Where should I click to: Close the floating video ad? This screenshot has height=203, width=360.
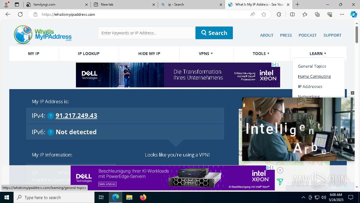coord(352,93)
